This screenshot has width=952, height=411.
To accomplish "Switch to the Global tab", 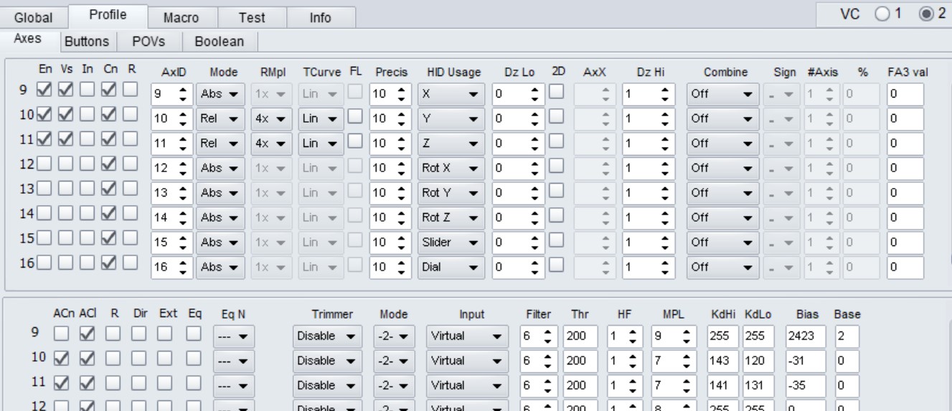I will 33,17.
